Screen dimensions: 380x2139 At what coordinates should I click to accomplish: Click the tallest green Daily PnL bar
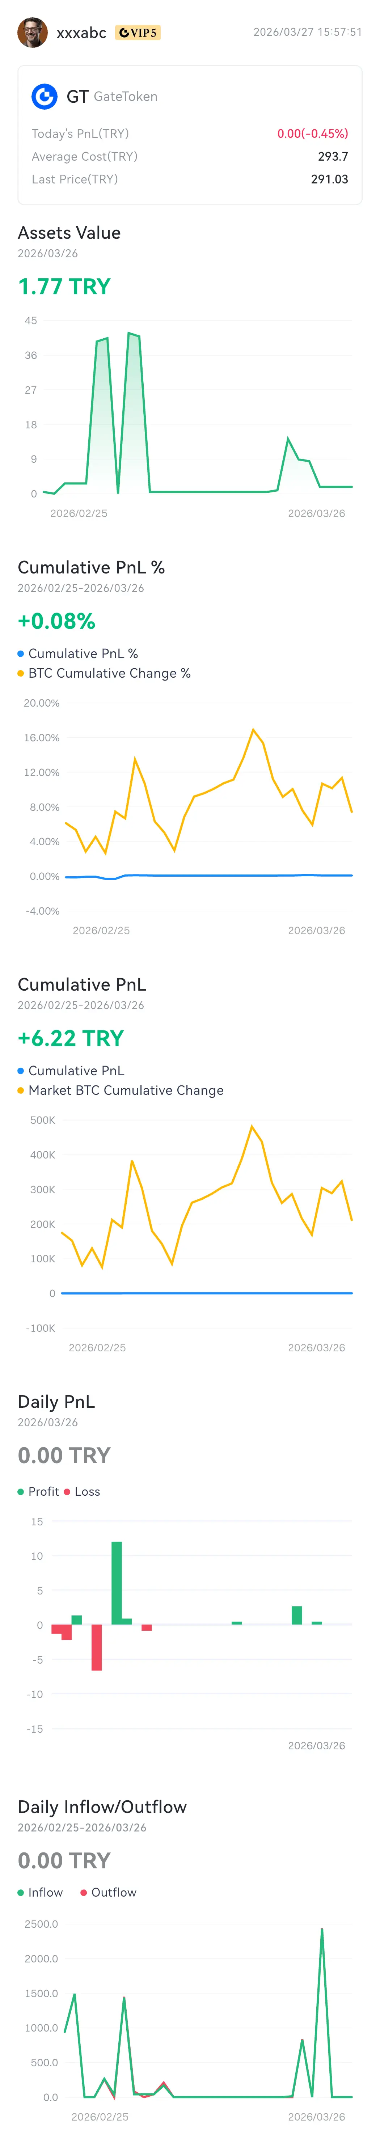tap(117, 1583)
